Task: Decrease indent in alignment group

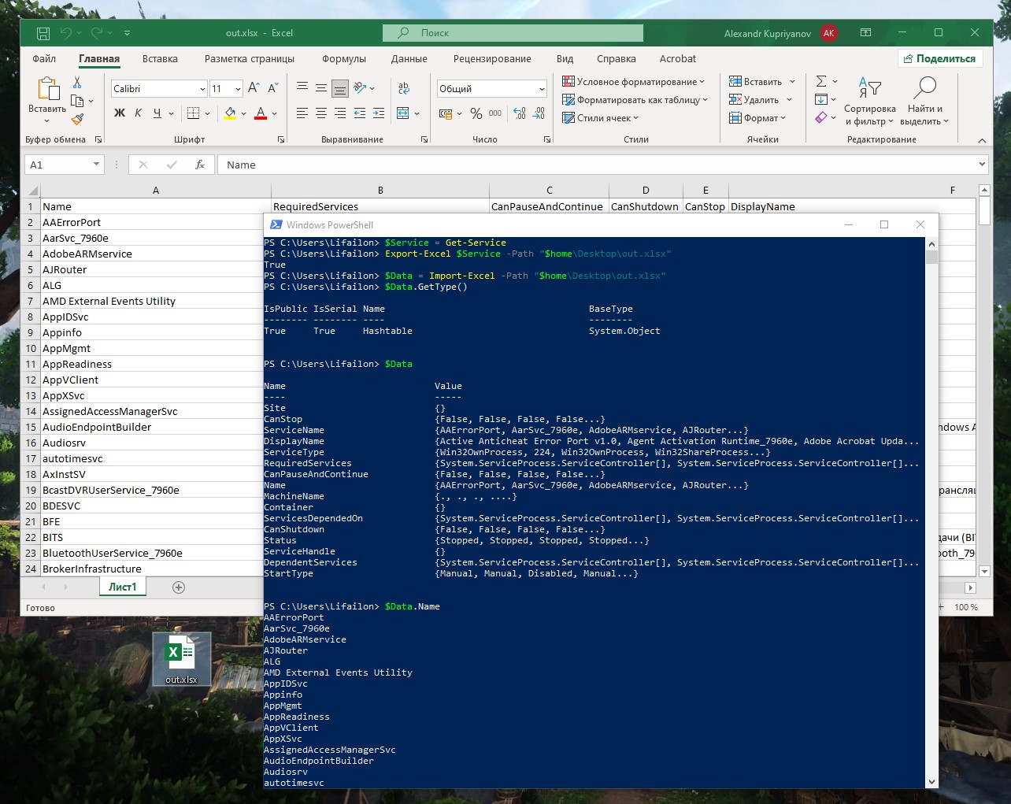Action: pos(360,113)
